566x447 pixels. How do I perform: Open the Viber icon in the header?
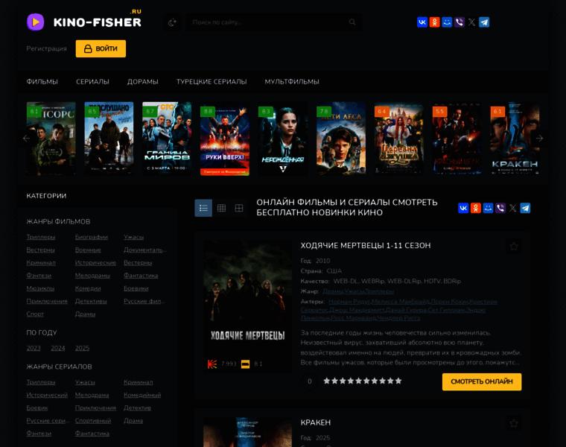pyautogui.click(x=460, y=22)
